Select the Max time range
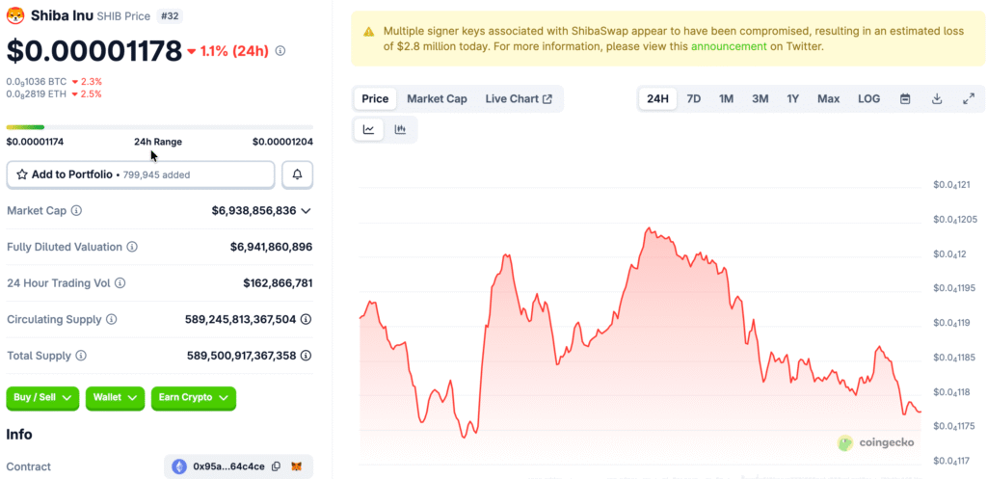 [828, 99]
